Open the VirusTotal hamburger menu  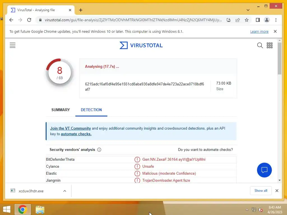click(12, 45)
